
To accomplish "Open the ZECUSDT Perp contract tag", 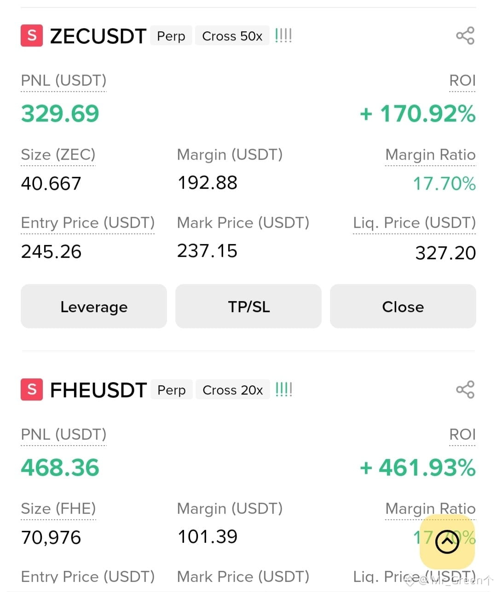I will click(171, 36).
